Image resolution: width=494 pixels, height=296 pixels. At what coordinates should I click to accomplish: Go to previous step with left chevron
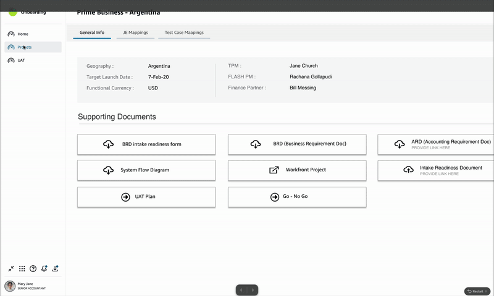[x=241, y=290]
